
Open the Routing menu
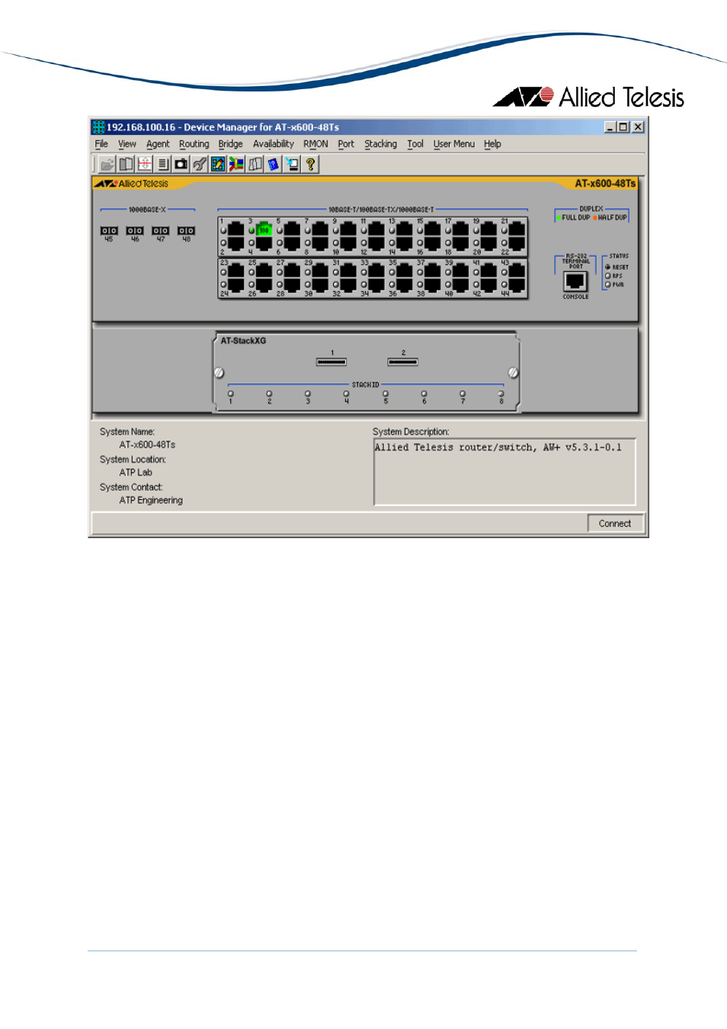tap(194, 144)
